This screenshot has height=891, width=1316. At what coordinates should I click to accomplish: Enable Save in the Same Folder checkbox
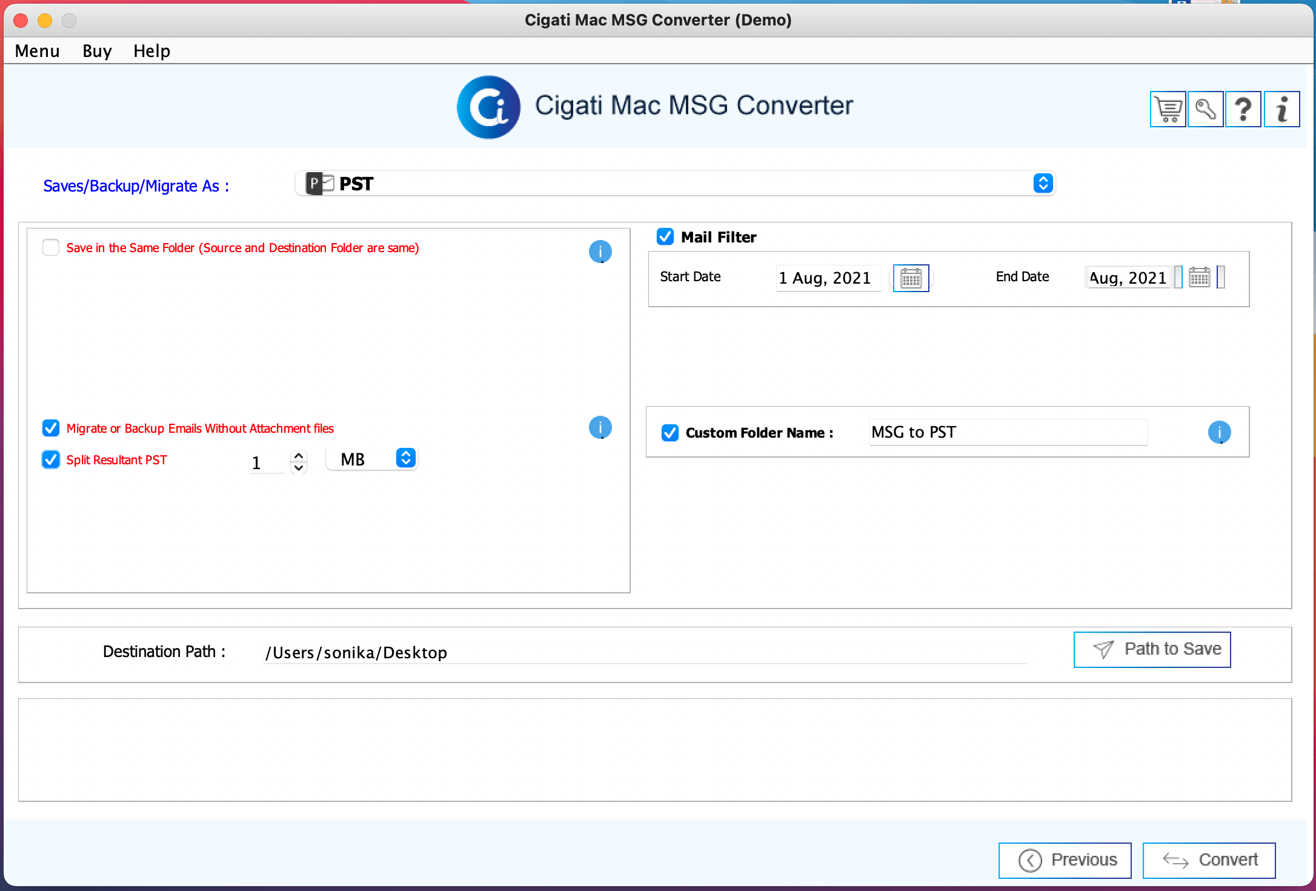point(51,247)
